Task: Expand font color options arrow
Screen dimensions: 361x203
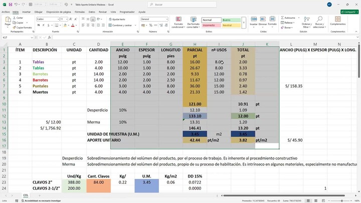Action: click(76, 26)
